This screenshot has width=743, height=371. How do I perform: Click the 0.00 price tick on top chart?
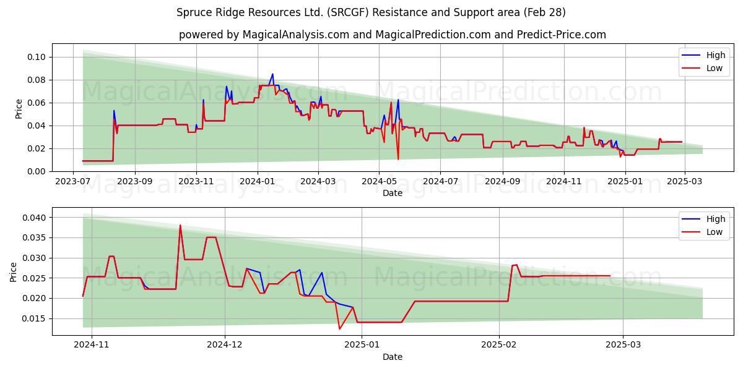point(37,171)
